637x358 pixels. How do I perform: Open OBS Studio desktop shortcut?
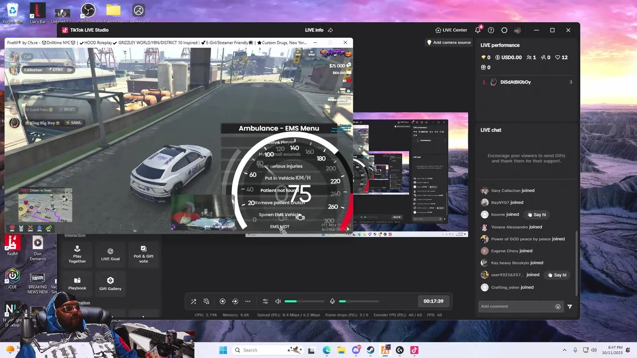tap(88, 13)
